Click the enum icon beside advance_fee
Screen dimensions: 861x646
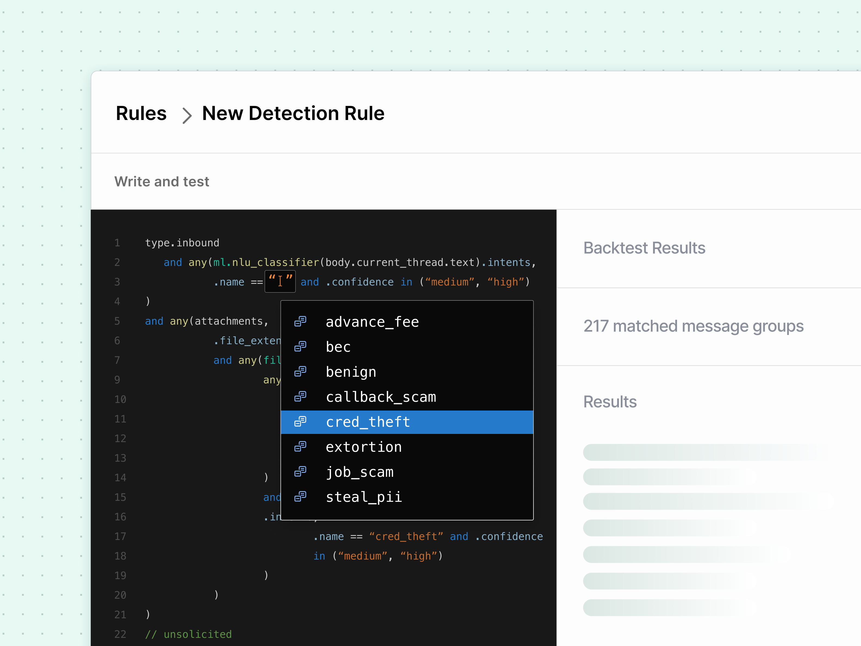coord(300,322)
